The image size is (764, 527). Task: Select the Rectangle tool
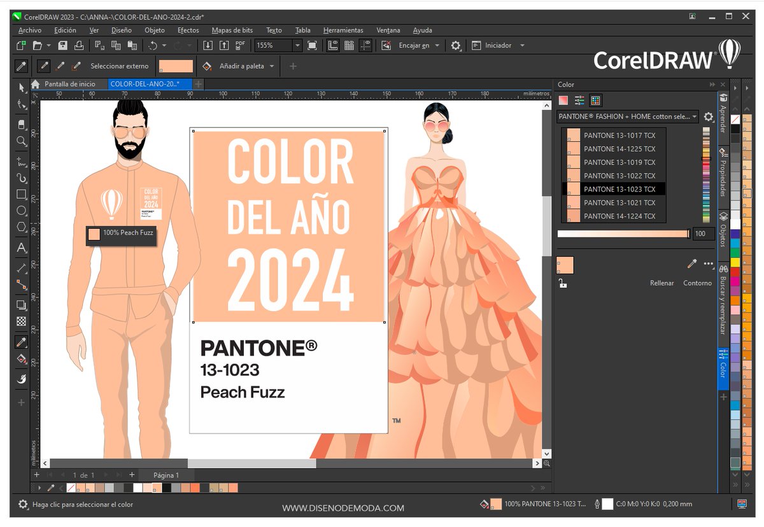coord(22,194)
